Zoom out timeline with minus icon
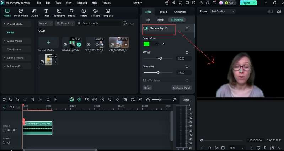The image size is (284, 151). coord(148,100)
